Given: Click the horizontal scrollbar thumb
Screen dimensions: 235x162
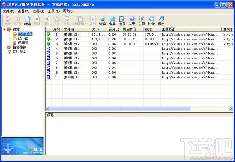Looking at the screenshot, I should (x=121, y=108).
